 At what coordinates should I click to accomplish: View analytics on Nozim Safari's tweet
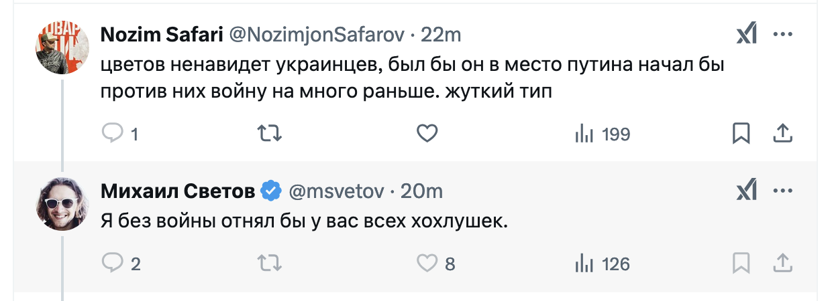(585, 134)
